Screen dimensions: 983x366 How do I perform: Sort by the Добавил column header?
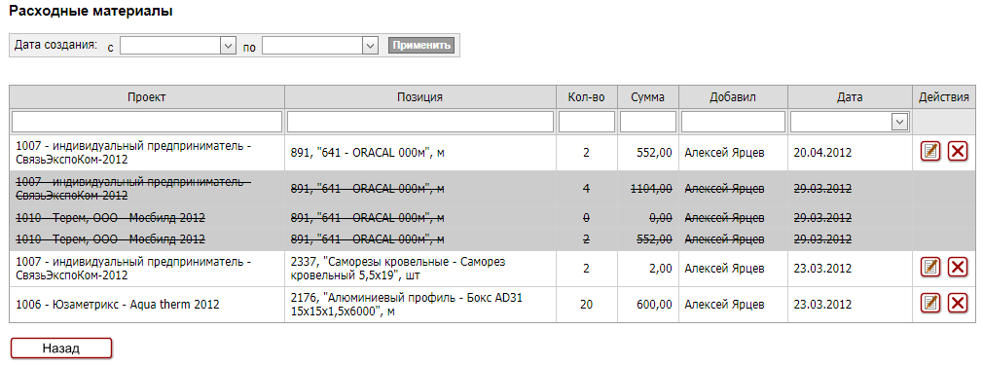733,97
